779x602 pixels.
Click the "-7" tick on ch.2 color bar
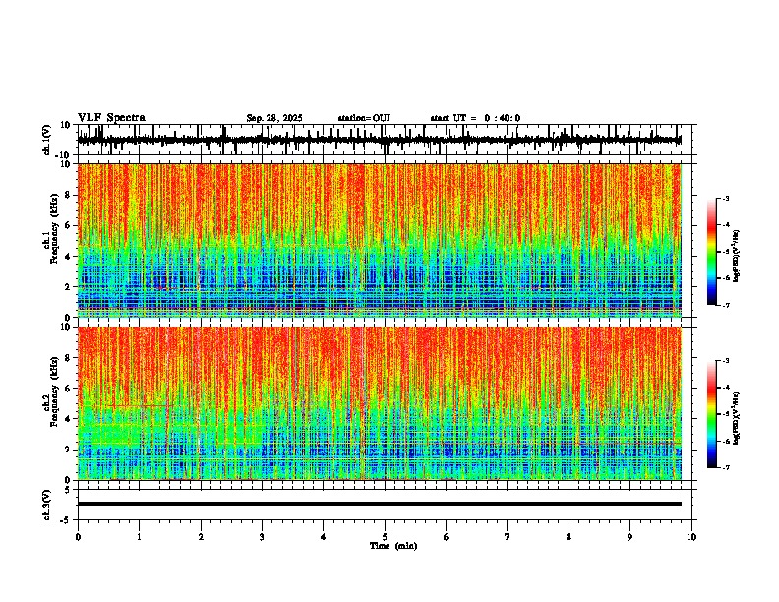pyautogui.click(x=726, y=467)
